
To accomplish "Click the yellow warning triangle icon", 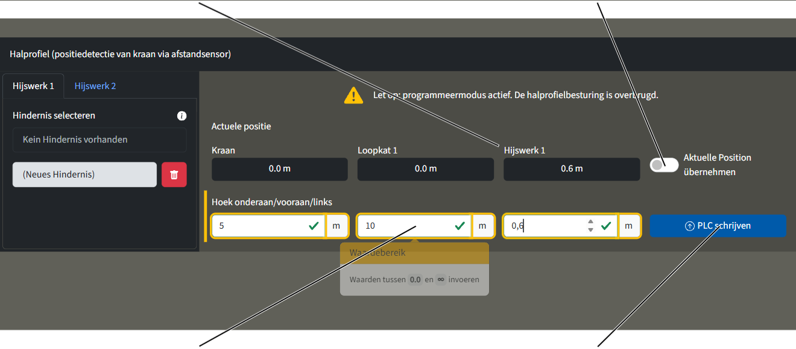I will [x=353, y=95].
